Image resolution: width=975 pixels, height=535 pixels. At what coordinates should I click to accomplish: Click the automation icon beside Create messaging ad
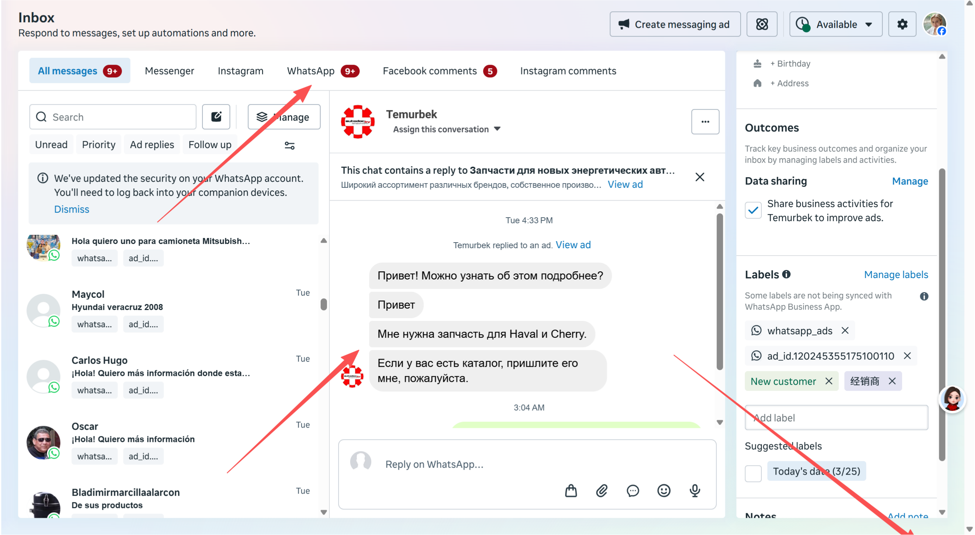pos(762,24)
